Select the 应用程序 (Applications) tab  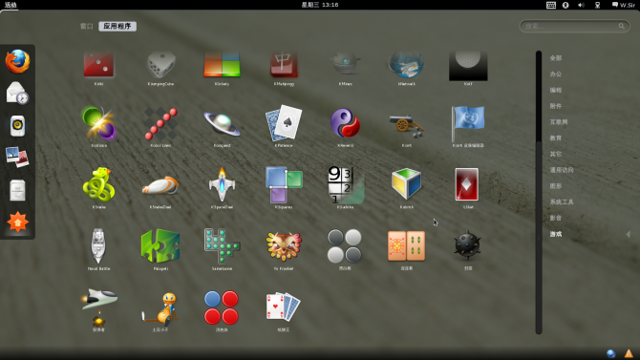tap(117, 26)
